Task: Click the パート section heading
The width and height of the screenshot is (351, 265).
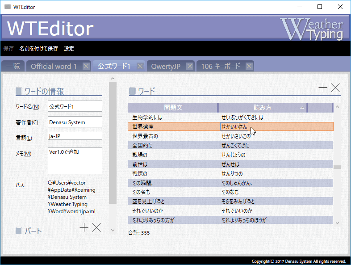Action: pos(33,231)
